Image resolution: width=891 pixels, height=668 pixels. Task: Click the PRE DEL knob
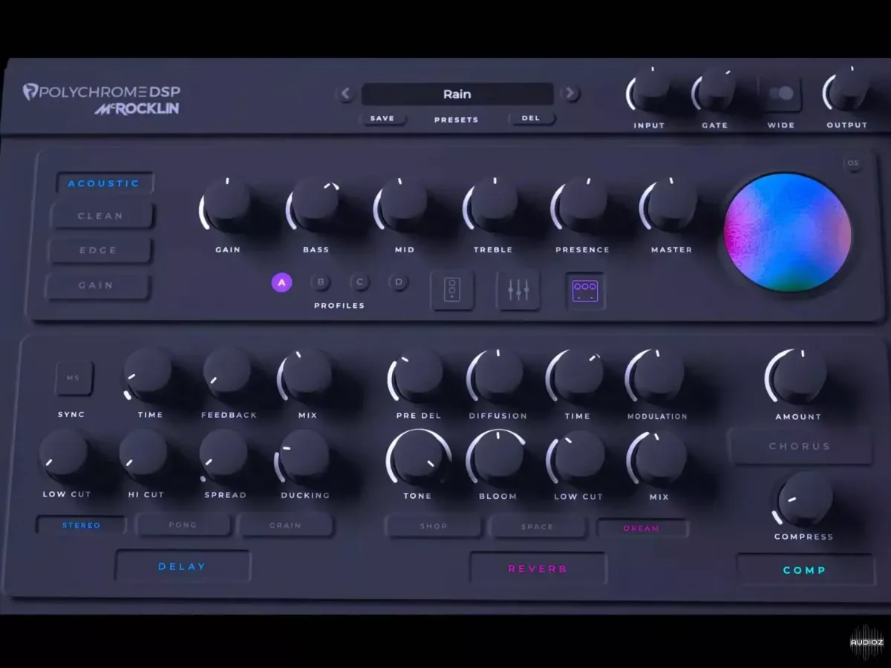point(417,376)
